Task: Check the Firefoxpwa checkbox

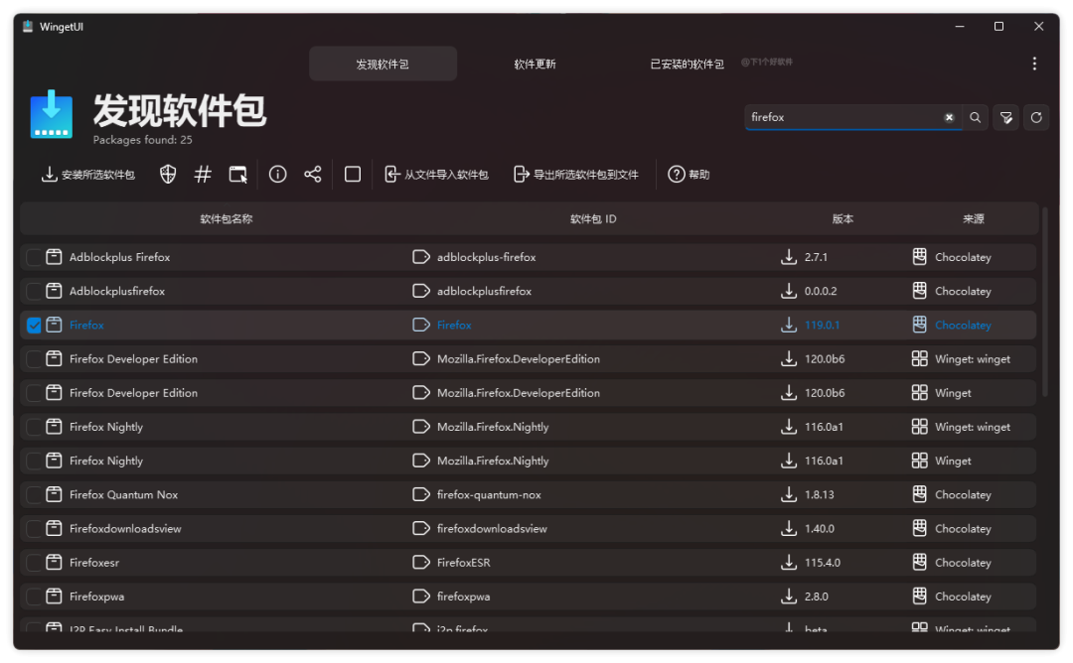Action: point(34,597)
